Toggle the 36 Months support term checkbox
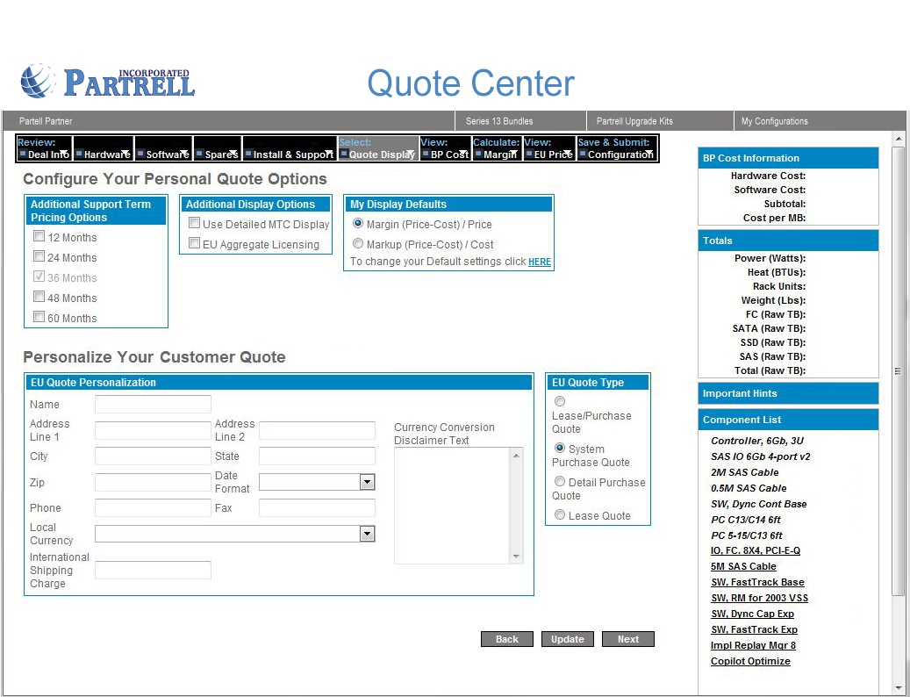The width and height of the screenshot is (910, 697). [39, 277]
